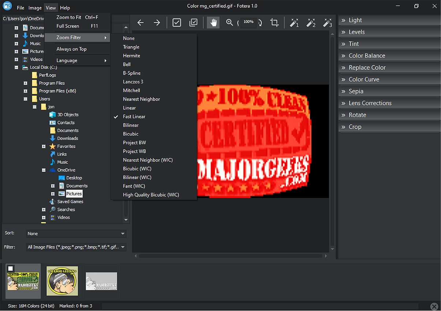441x311 pixels.
Task: Toggle checkbox on first thumbnail
Action: click(11, 269)
